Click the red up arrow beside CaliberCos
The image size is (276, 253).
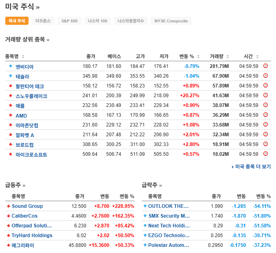coord(9,216)
